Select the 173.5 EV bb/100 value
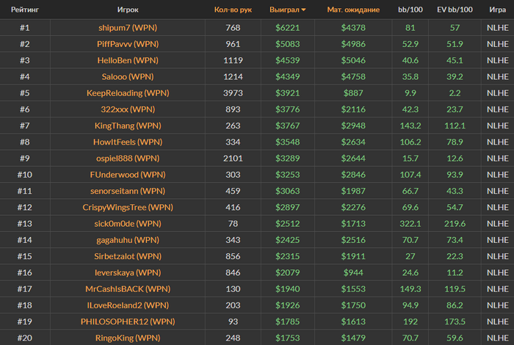The height and width of the screenshot is (345, 514). tap(455, 322)
